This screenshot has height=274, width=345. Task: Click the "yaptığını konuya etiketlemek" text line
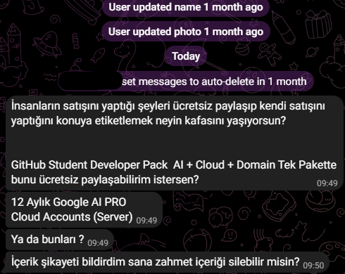pos(149,121)
